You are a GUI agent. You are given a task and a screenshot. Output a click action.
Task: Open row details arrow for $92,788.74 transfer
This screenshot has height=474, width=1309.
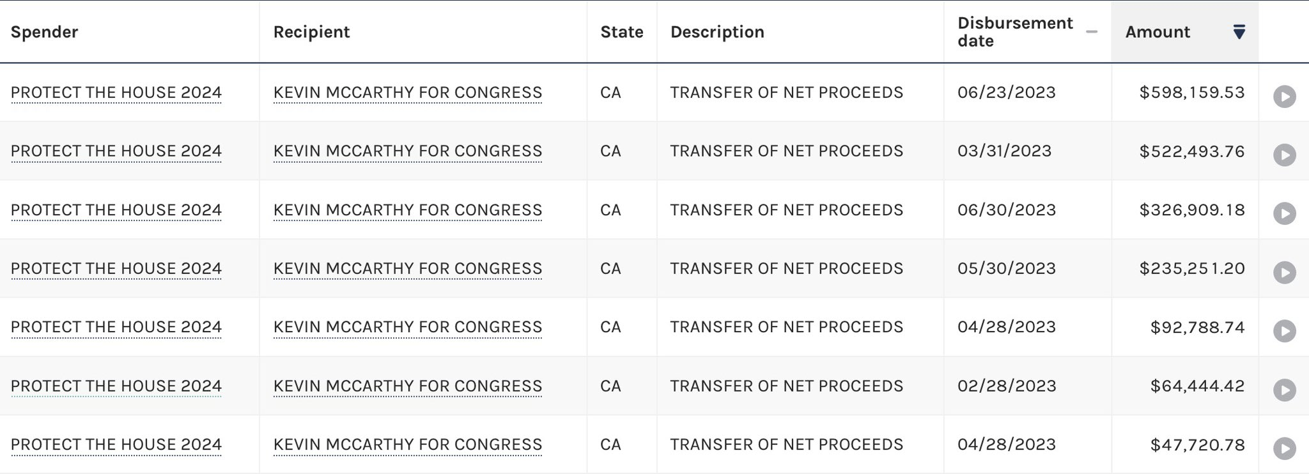tap(1284, 331)
